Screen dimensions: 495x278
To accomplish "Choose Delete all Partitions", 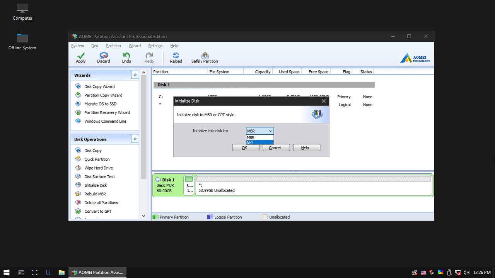I will [x=101, y=203].
